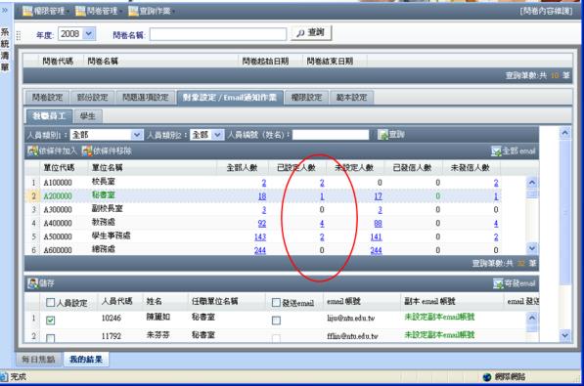The height and width of the screenshot is (386, 584).
Task: Open the 權限管理 menu icon
Action: [27, 11]
